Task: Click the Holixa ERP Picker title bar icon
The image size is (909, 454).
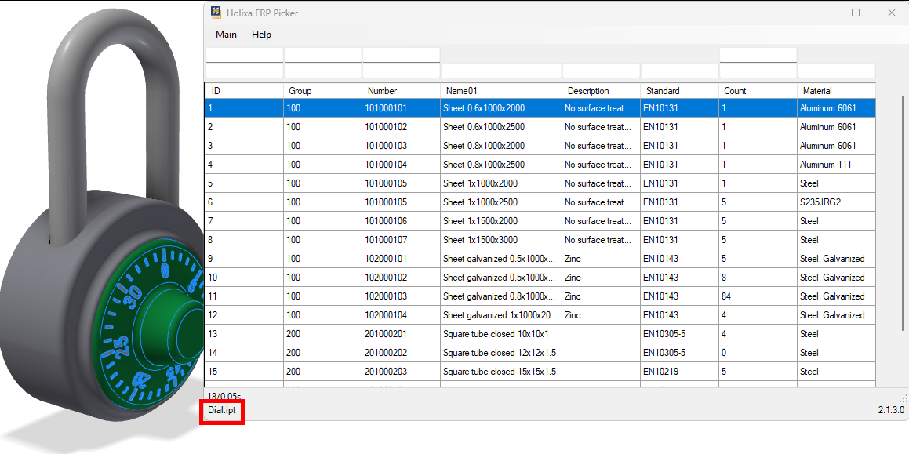Action: 216,13
